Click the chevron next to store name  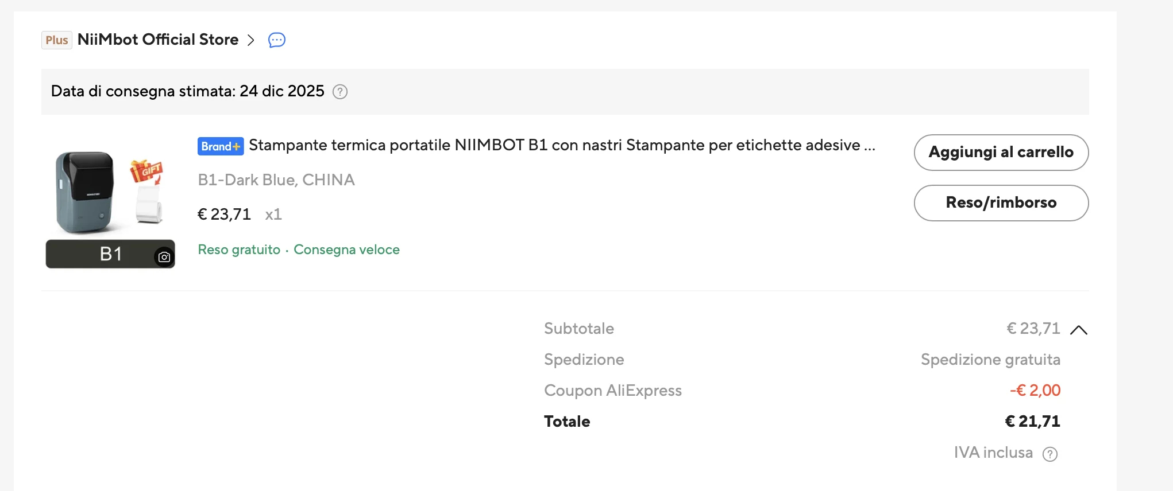click(x=251, y=40)
